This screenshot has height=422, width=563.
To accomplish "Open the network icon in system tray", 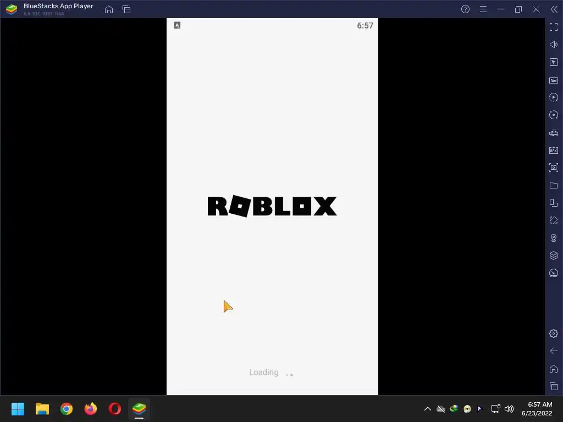I will click(x=496, y=409).
